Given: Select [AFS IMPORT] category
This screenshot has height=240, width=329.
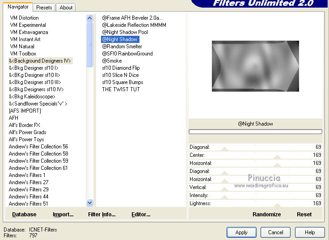Looking at the screenshot, I should point(25,111).
